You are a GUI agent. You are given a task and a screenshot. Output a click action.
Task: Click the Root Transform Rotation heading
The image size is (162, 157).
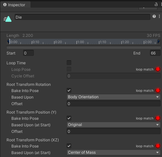[29, 85]
